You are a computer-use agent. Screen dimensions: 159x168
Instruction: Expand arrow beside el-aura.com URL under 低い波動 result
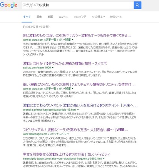pos(73,89)
